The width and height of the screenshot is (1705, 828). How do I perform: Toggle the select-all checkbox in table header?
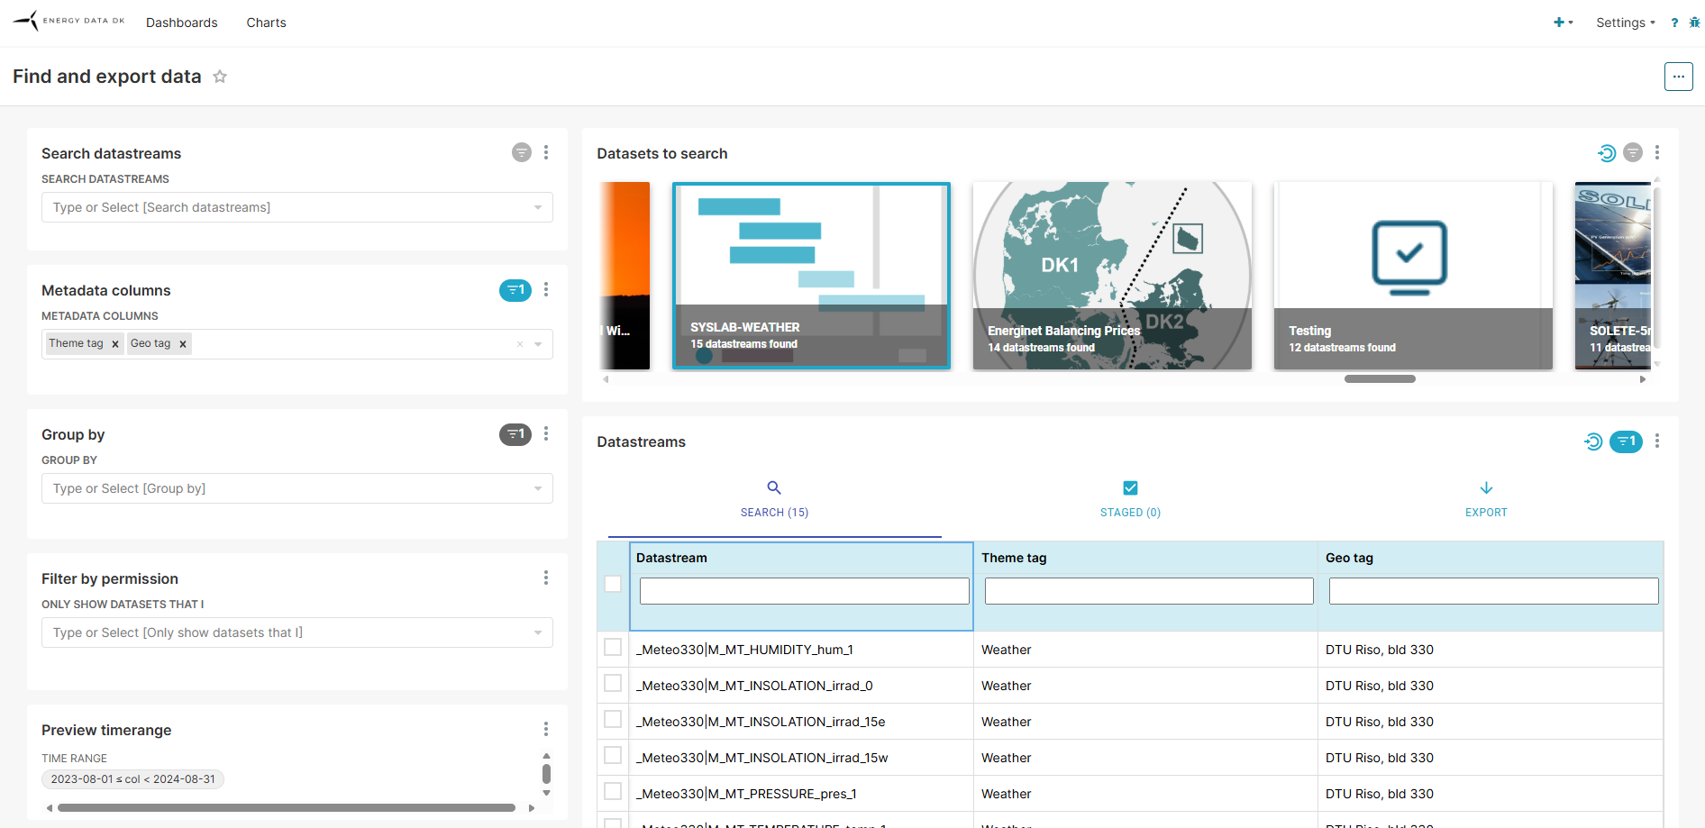(613, 584)
